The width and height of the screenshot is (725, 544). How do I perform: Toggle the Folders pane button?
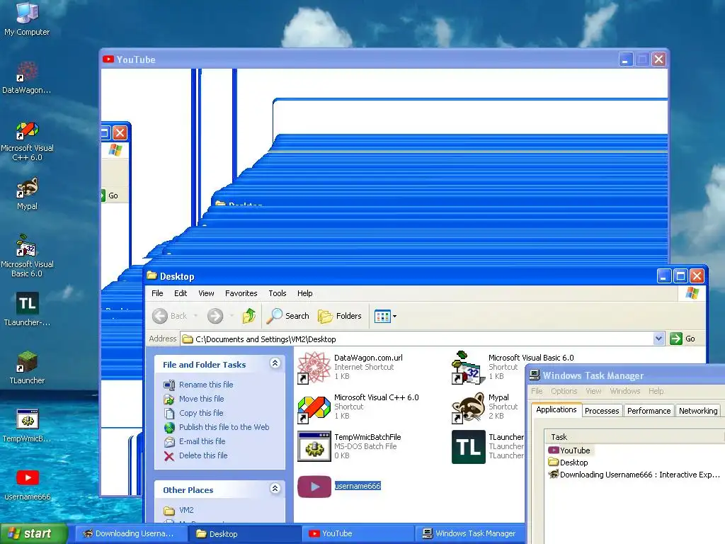(339, 316)
